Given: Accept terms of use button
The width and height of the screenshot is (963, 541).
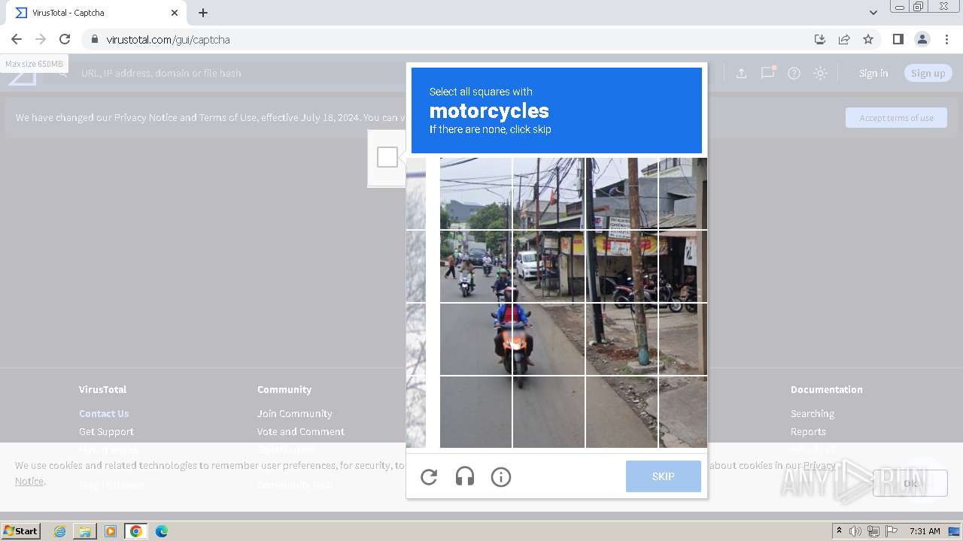Looking at the screenshot, I should pyautogui.click(x=896, y=118).
